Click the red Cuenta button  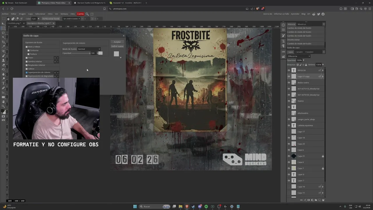click(x=80, y=14)
